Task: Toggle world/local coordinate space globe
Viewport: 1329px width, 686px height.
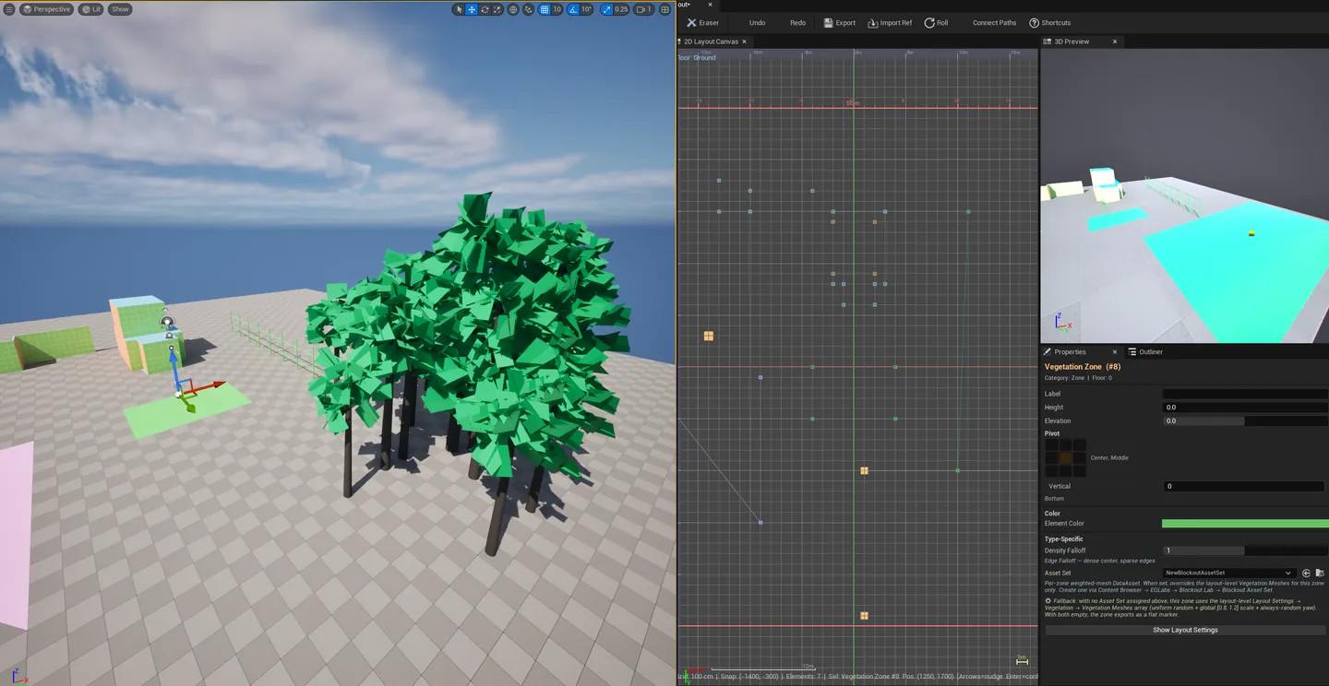Action: pos(513,9)
